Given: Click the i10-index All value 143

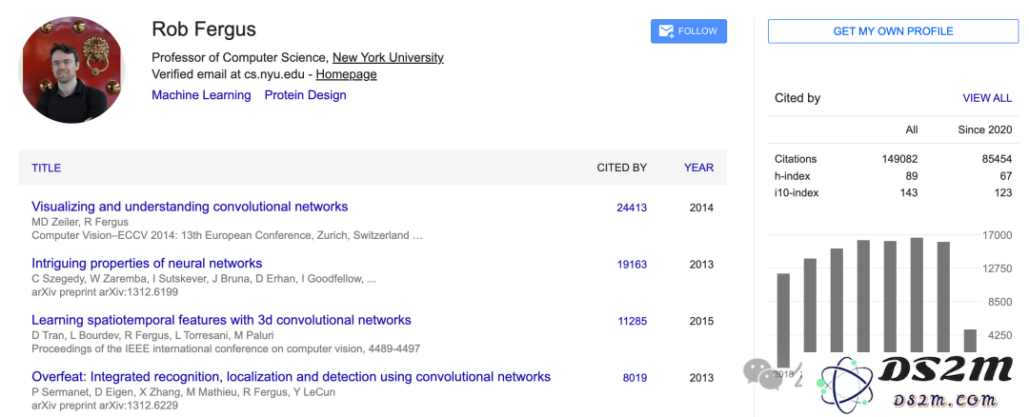Looking at the screenshot, I should 909,192.
